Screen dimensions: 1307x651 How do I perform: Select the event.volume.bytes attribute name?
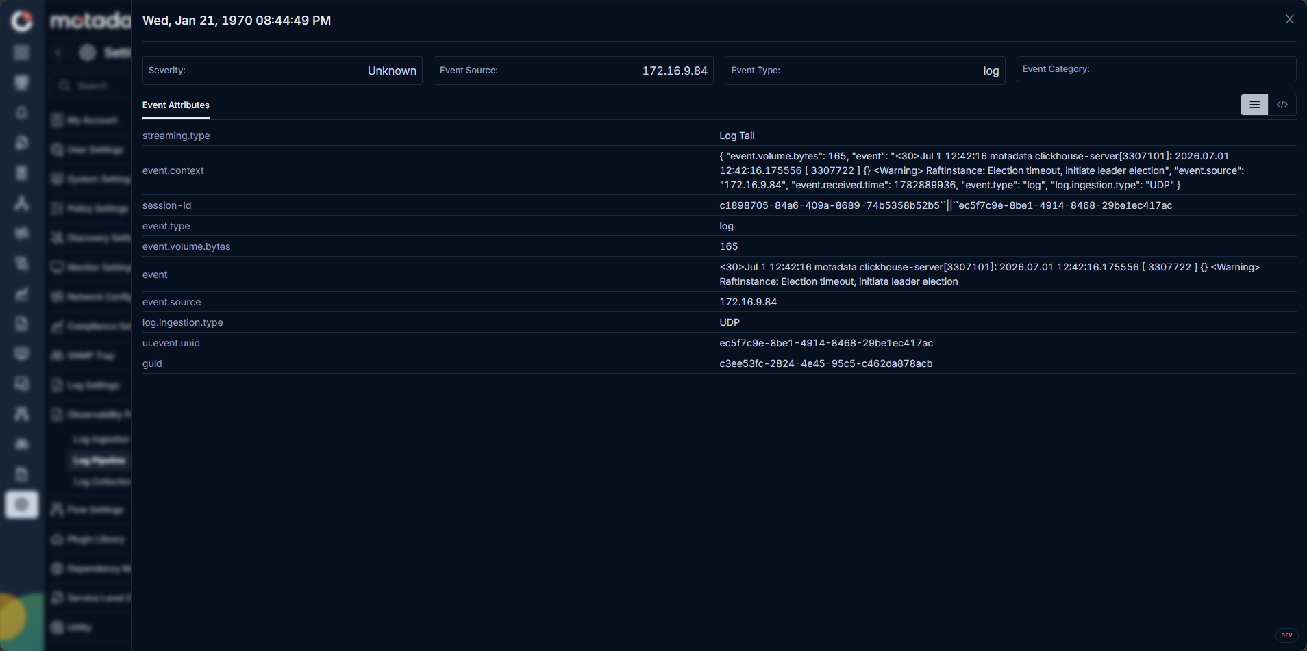(186, 246)
